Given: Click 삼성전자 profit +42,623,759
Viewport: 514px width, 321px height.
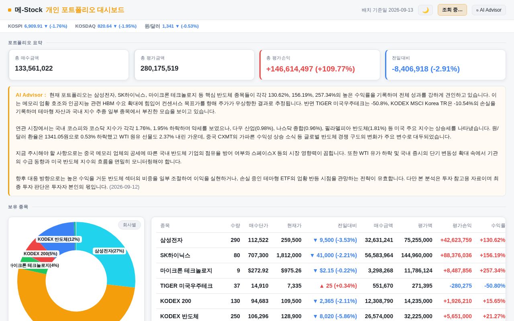Looking at the screenshot, I should point(456,240).
